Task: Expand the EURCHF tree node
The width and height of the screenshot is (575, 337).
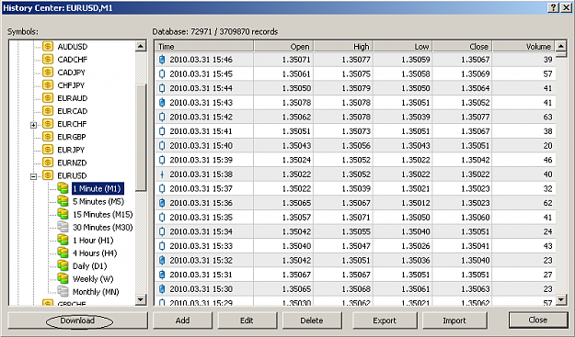Action: tap(33, 125)
